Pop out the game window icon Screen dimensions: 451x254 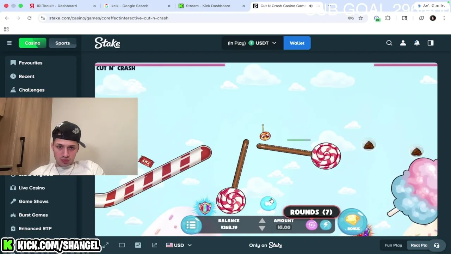(154, 245)
